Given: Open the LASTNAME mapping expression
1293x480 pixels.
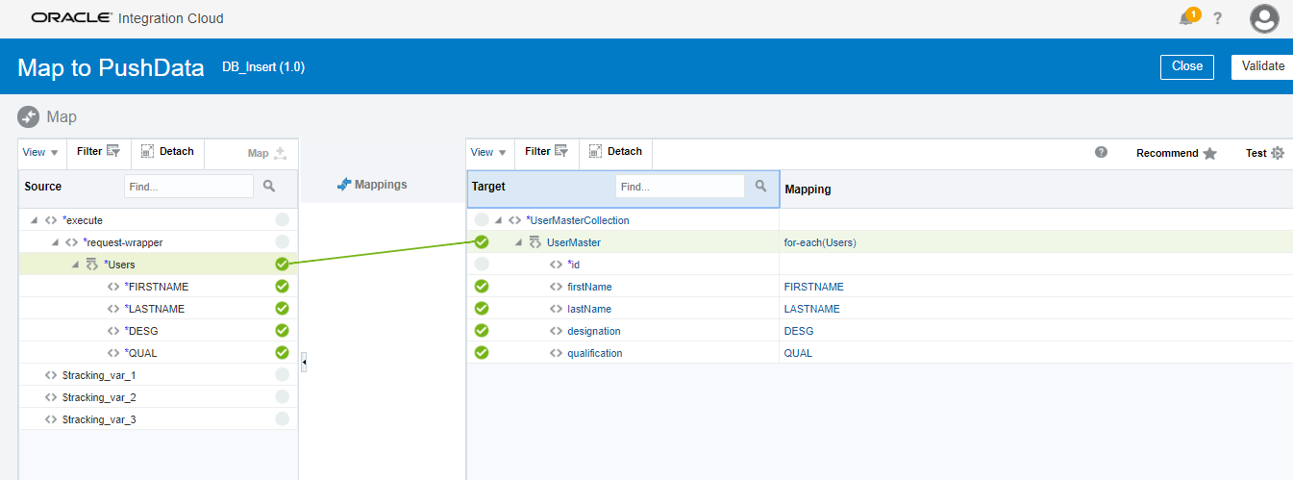Looking at the screenshot, I should click(x=811, y=309).
